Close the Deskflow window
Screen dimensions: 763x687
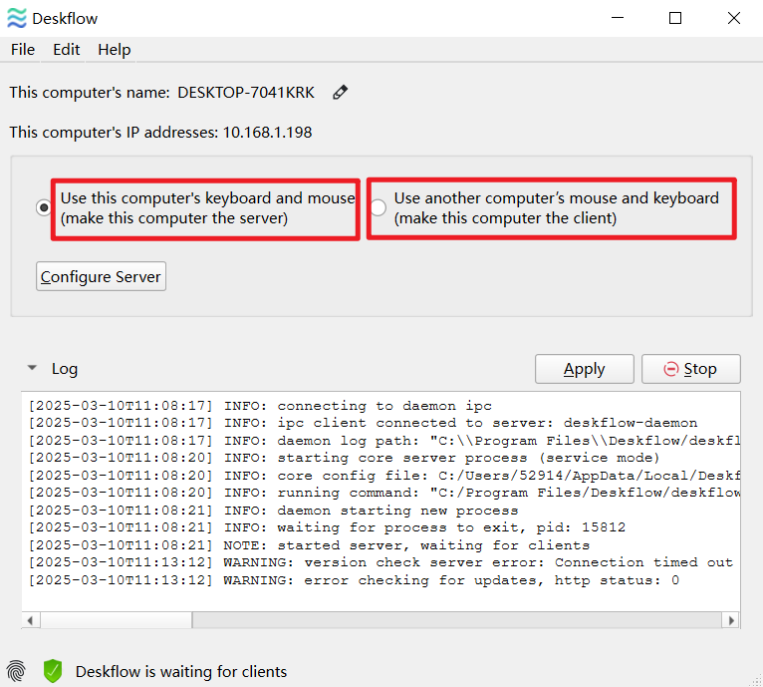734,18
